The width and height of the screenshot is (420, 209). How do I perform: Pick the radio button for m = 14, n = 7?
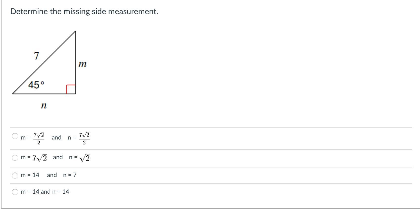(x=15, y=175)
